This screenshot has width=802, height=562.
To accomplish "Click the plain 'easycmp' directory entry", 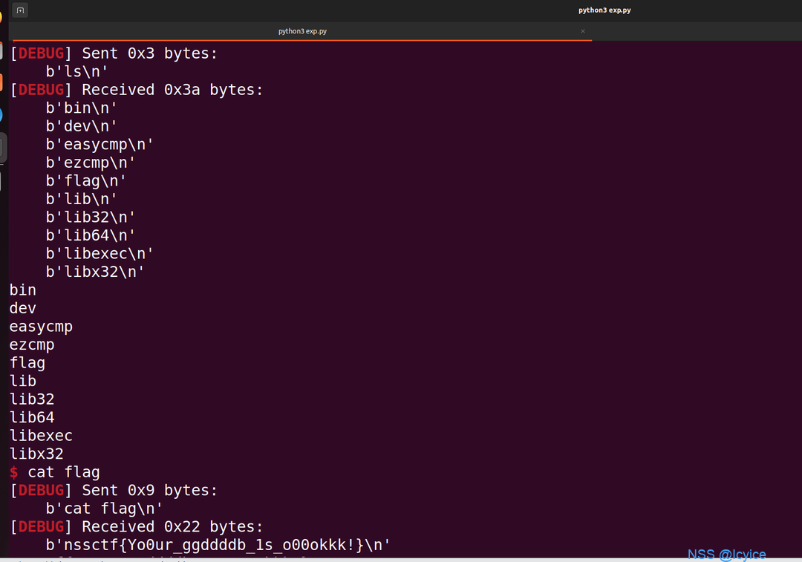I will 41,327.
